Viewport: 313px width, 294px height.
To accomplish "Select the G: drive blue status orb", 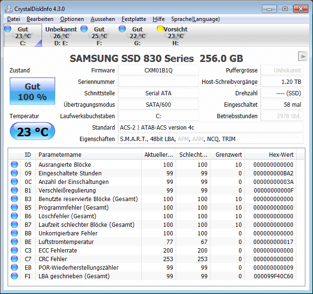I will 122,29.
